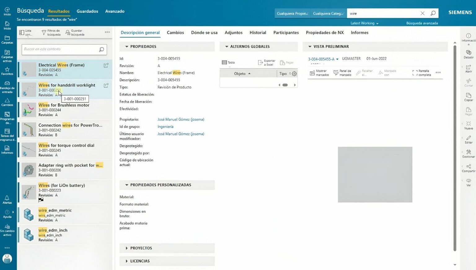Expand the Proyectos section
This screenshot has height=270, width=476.
point(127,248)
